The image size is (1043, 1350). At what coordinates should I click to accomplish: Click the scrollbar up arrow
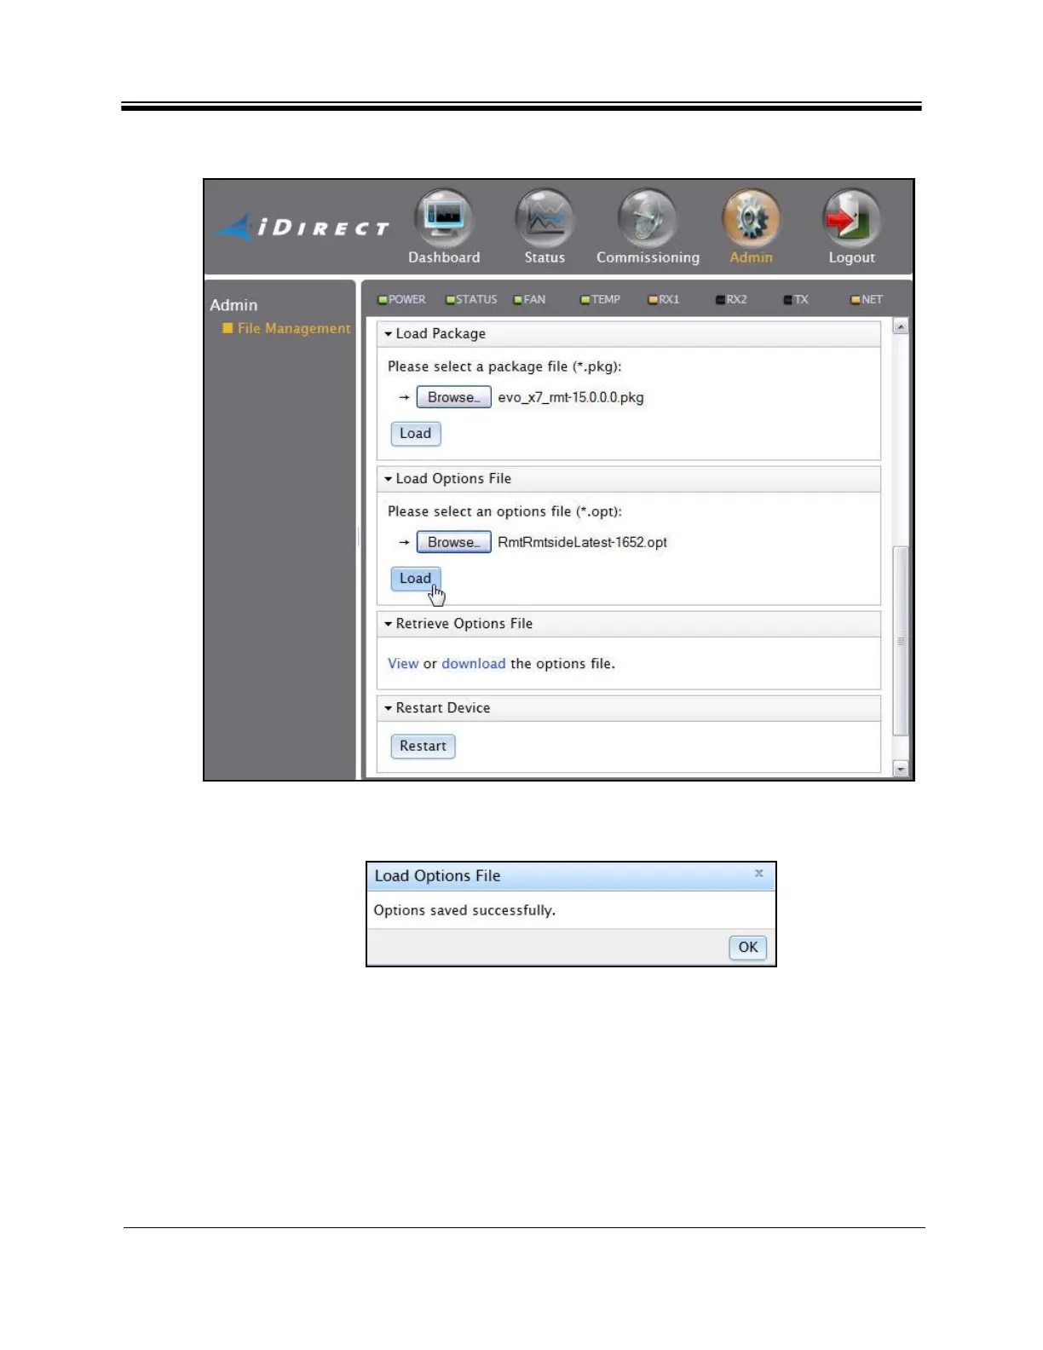point(901,326)
